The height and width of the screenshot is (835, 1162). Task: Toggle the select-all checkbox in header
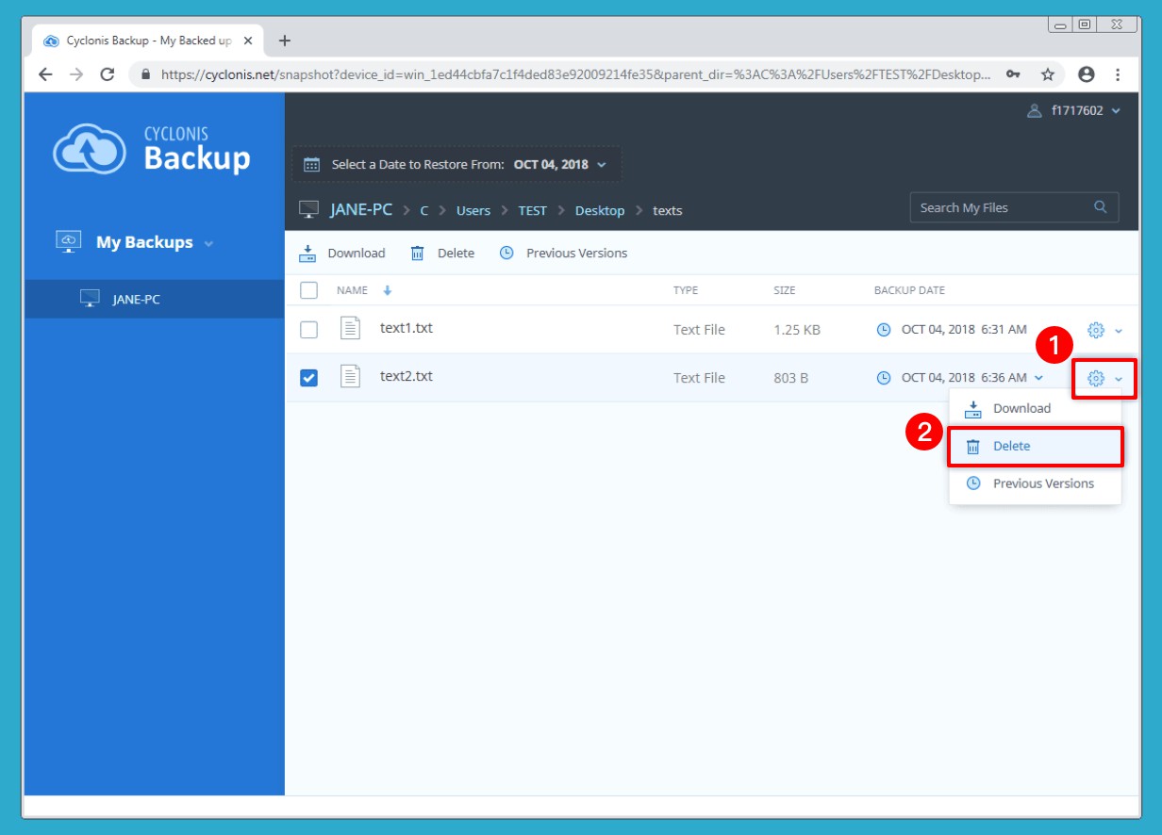click(308, 290)
